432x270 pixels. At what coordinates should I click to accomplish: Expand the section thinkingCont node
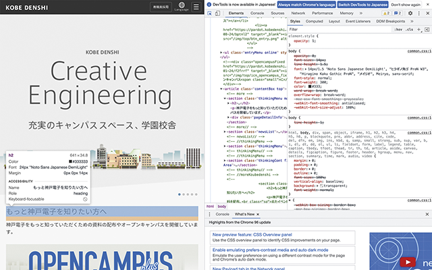(225, 161)
